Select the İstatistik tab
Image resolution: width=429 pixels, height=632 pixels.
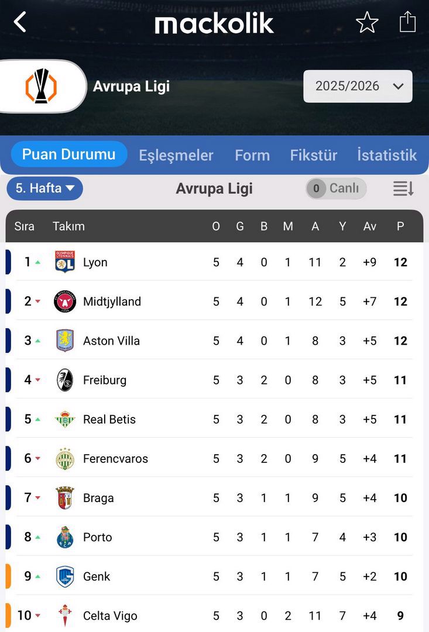point(387,155)
